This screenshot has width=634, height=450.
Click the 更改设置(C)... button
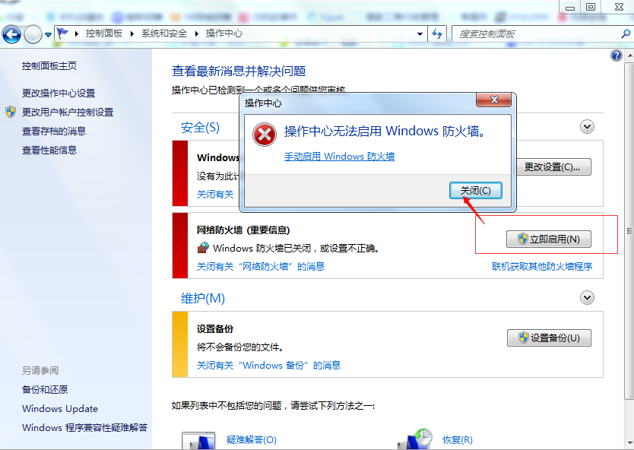point(554,167)
